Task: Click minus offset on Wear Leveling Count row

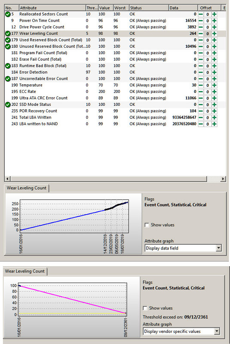Action: point(201,34)
